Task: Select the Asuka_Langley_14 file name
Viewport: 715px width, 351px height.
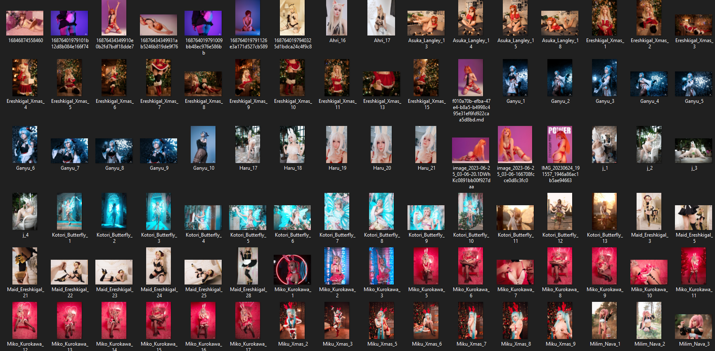Action: [x=471, y=43]
